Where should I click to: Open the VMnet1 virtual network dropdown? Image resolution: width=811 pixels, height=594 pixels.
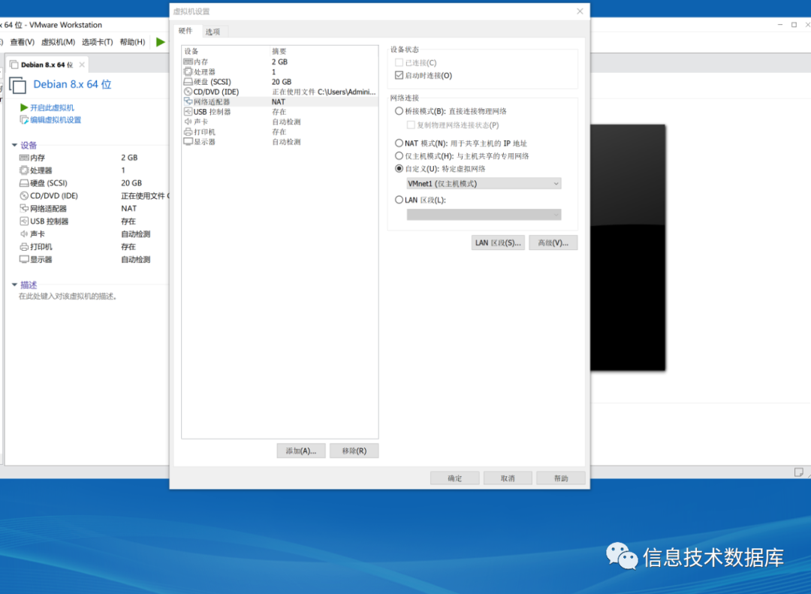(x=484, y=184)
